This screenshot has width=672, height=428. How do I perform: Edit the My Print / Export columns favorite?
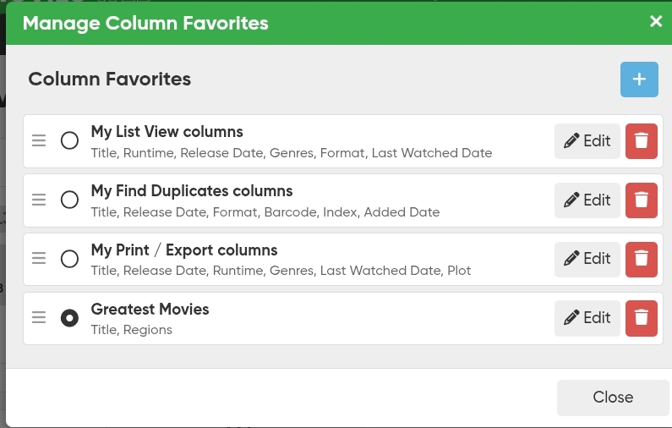tap(587, 259)
